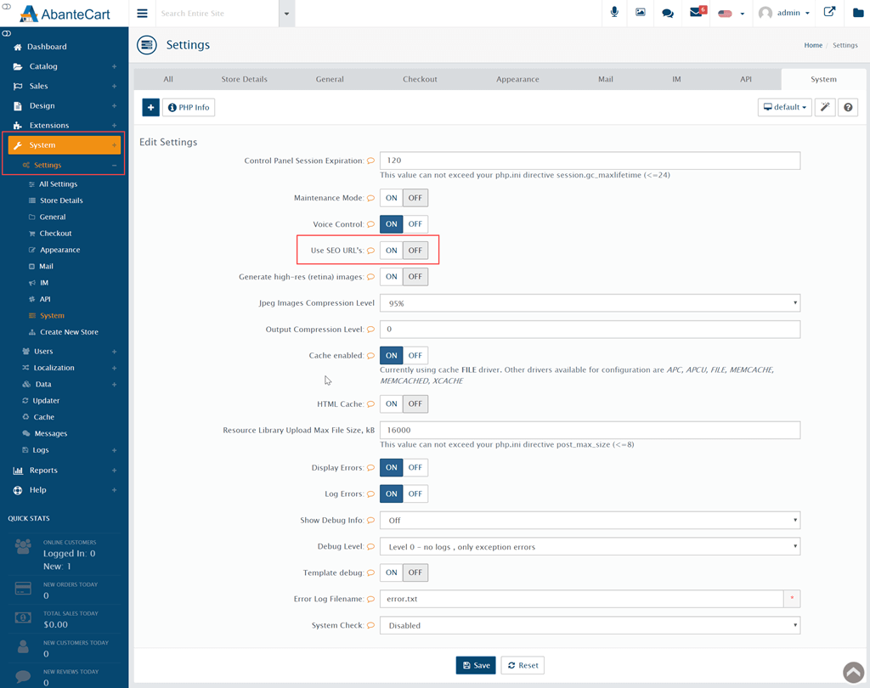Click the chat bubbles icon in header
This screenshot has height=688, width=870.
668,13
